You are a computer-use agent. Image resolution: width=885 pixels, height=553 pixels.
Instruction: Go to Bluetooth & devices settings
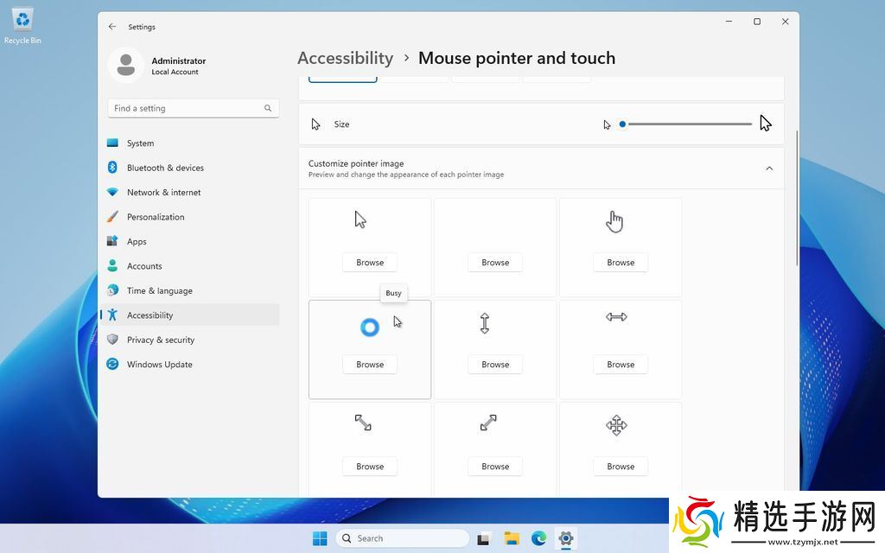tap(165, 168)
